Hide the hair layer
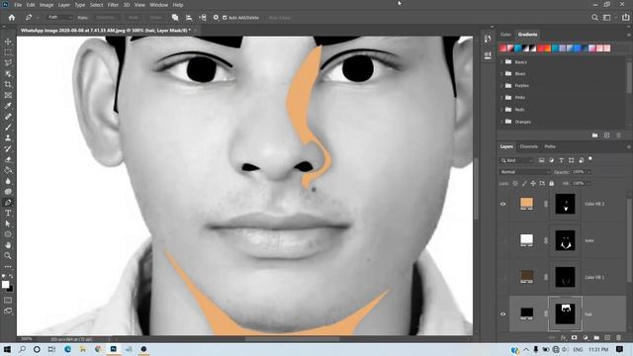This screenshot has height=356, width=633. (x=503, y=313)
